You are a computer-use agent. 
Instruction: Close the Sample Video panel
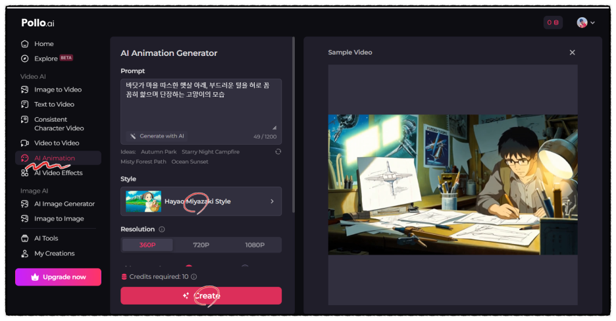[x=573, y=52]
